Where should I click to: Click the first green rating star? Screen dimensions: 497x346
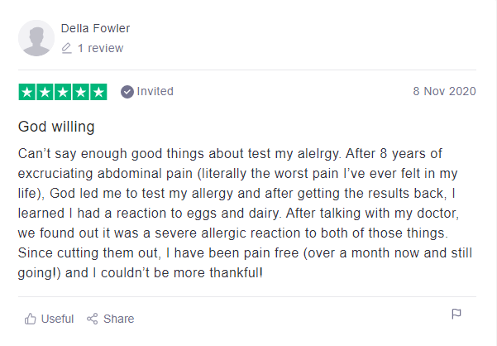(x=27, y=92)
